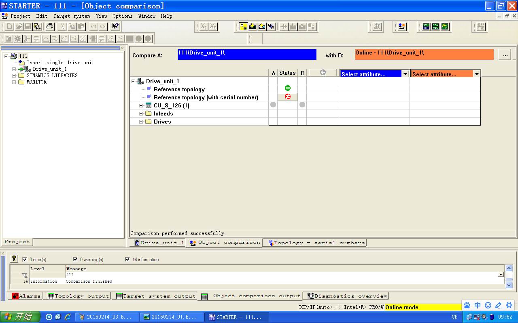Click the with B field Online - 111\Drive_unit_1\

coord(424,55)
